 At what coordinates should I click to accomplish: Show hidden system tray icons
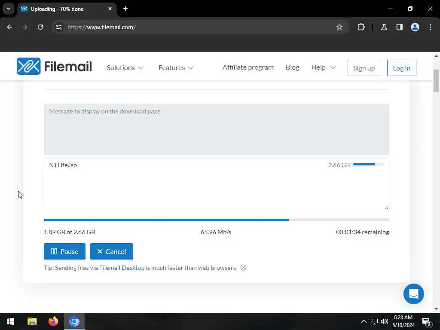tap(364, 321)
